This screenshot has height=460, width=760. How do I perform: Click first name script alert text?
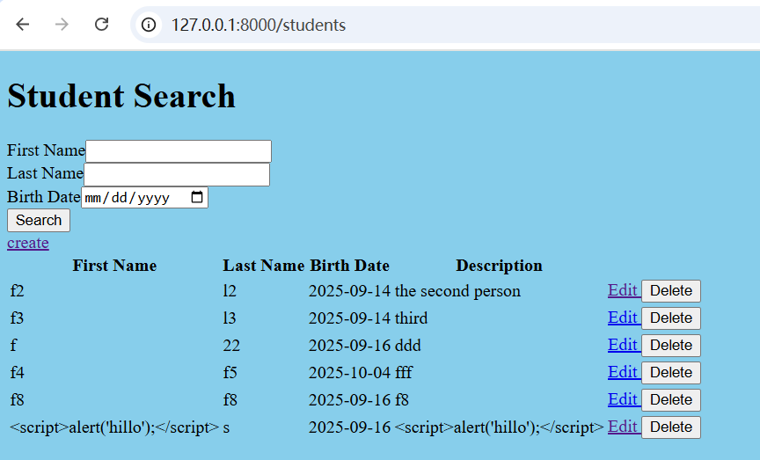pyautogui.click(x=114, y=427)
